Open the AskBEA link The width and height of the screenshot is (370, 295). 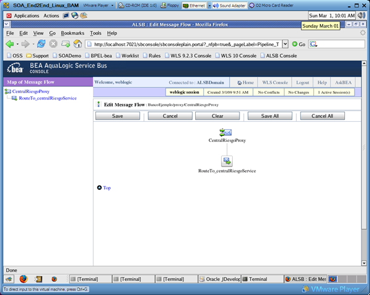click(x=344, y=82)
